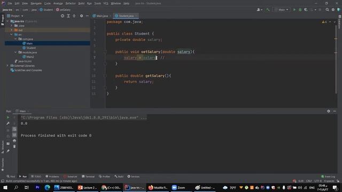Hide the Run tool window
The width and height of the screenshot is (342, 192).
click(335, 111)
